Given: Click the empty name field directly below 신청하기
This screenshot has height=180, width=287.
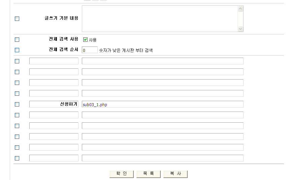Looking at the screenshot, I should pyautogui.click(x=54, y=115).
